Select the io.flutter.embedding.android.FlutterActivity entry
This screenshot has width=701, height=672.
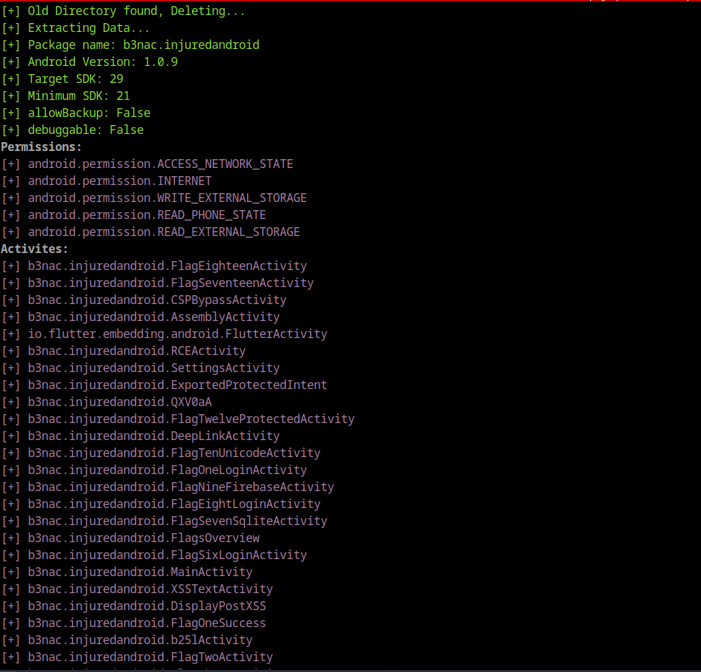pyautogui.click(x=164, y=334)
